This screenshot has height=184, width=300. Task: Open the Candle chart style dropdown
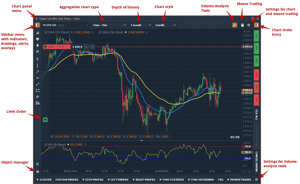pos(166,25)
